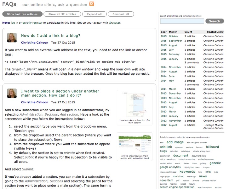
Task: Click the orange RSS feed icon
Action: 92,4
